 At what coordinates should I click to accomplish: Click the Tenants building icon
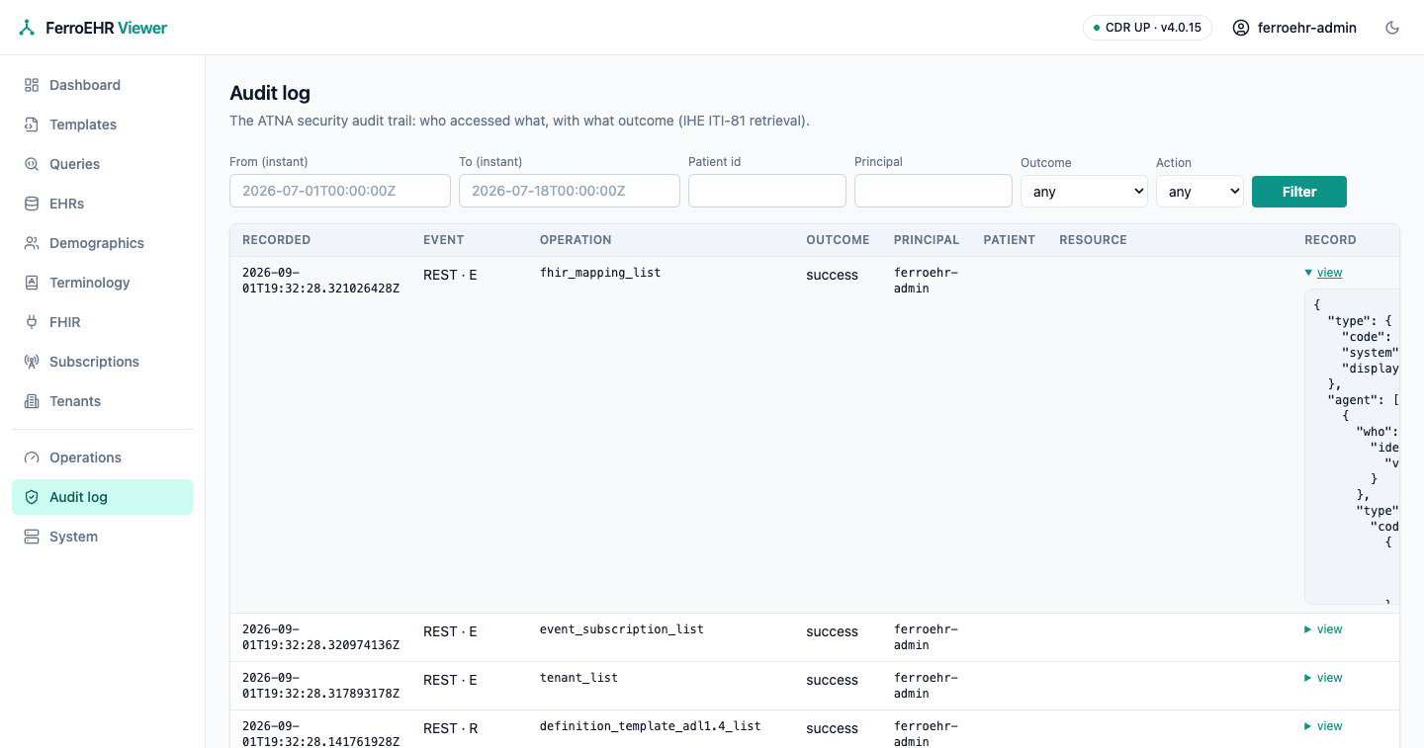(32, 401)
